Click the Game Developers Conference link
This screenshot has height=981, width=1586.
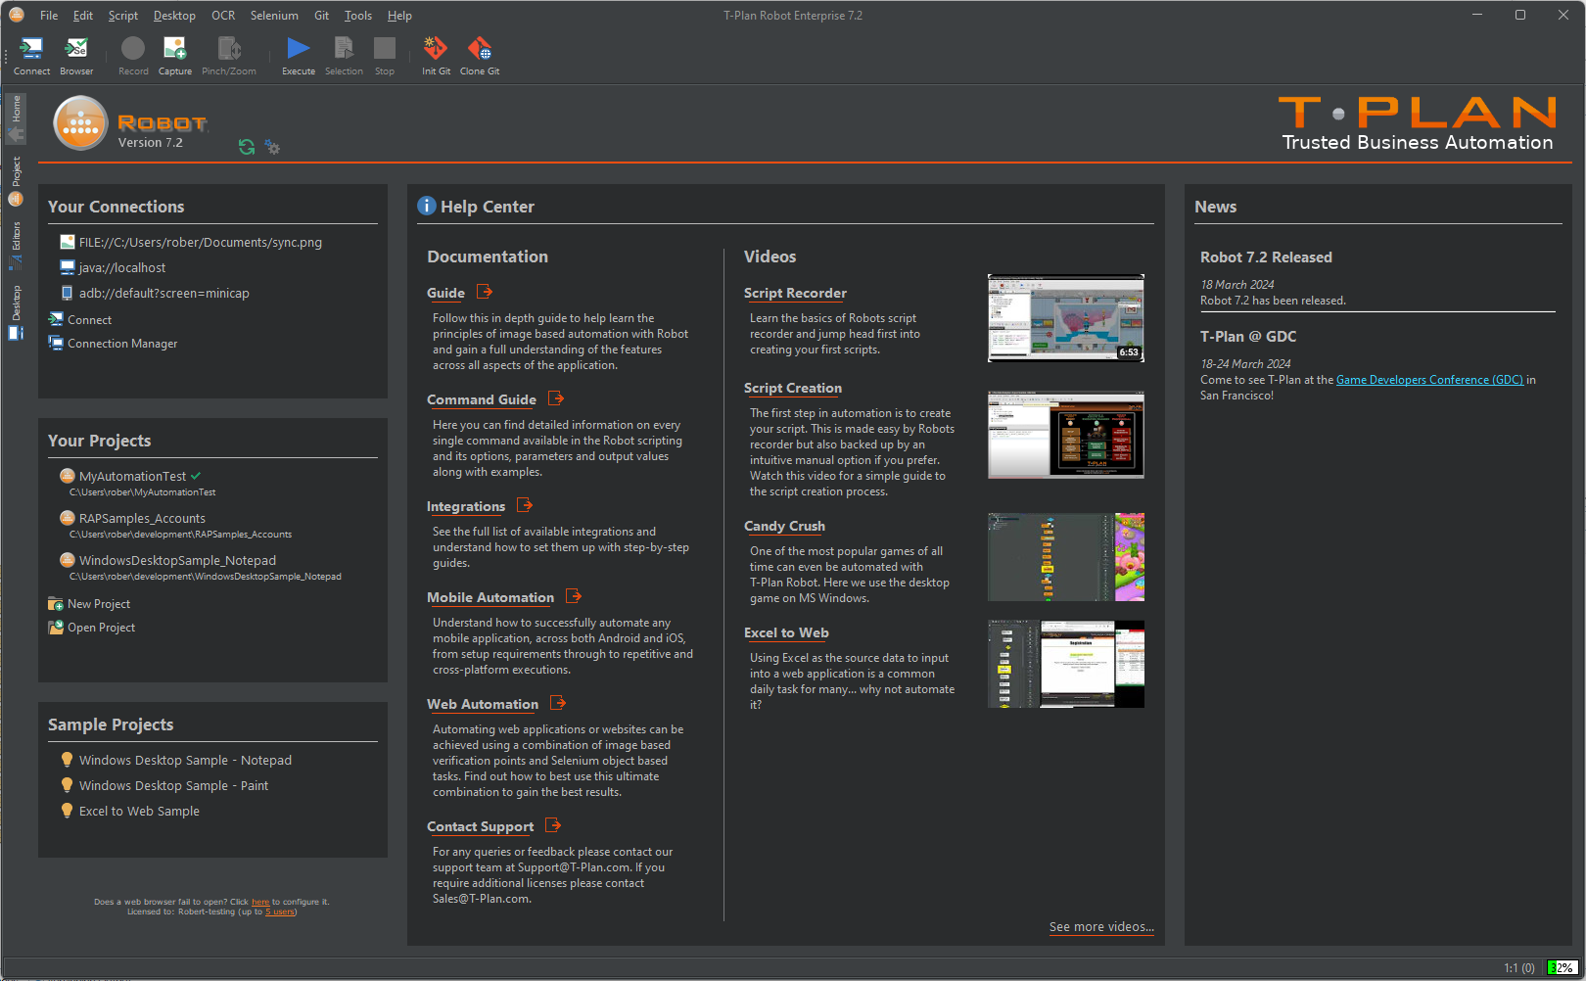(1429, 380)
